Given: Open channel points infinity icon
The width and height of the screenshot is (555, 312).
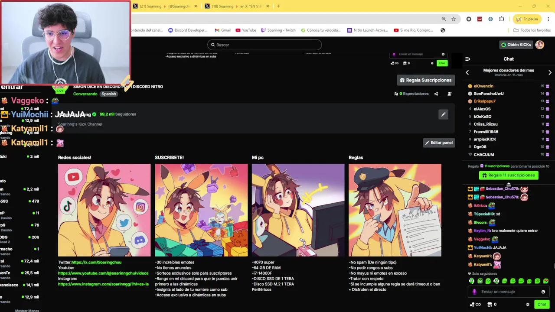Looking at the screenshot, I should 475,305.
